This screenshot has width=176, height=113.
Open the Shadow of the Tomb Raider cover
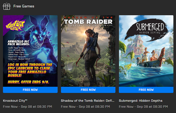coord(88,51)
